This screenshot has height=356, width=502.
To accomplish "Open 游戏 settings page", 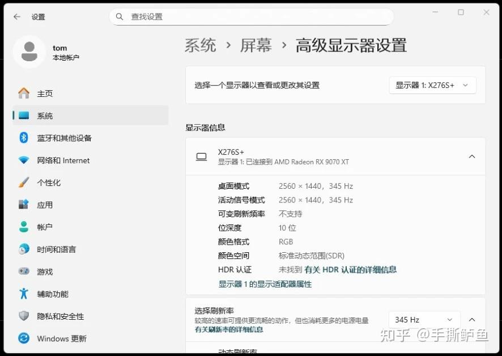I will [91, 272].
